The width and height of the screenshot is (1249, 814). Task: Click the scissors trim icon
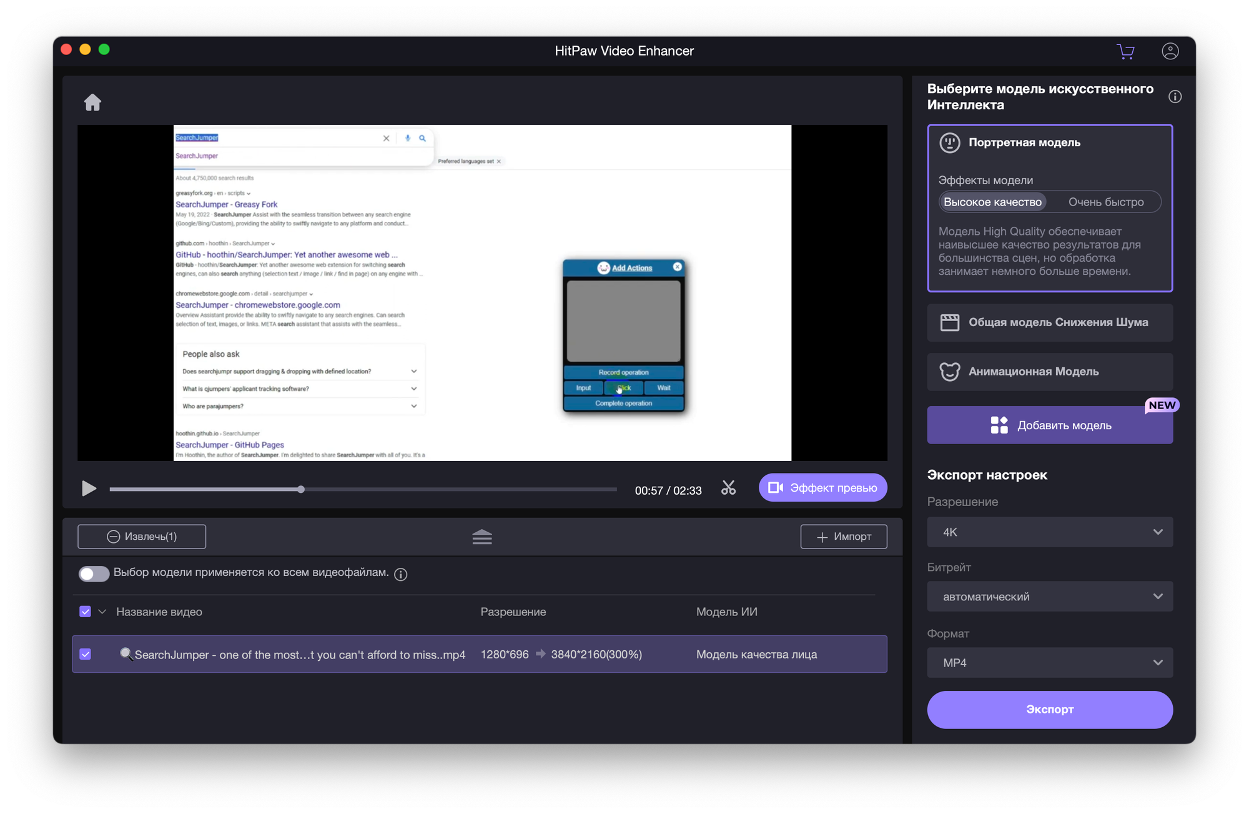tap(728, 488)
